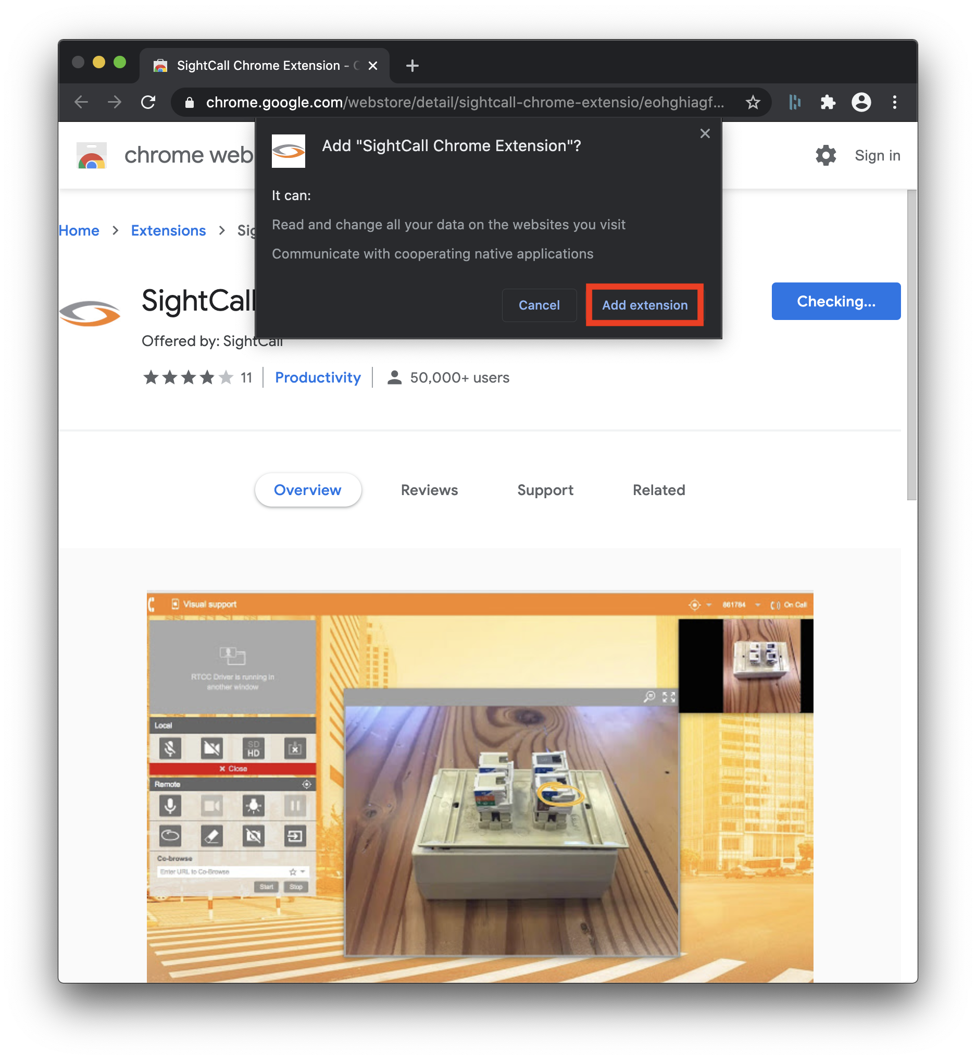Screen dimensions: 976x1060
Task: Close the SightCall Chrome Extension tab
Action: click(x=373, y=66)
